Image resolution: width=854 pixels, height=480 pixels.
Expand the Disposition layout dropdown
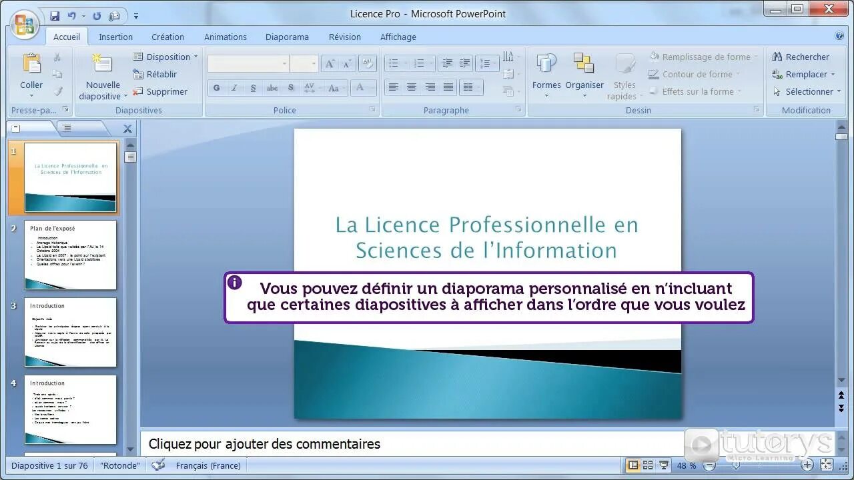tap(165, 57)
